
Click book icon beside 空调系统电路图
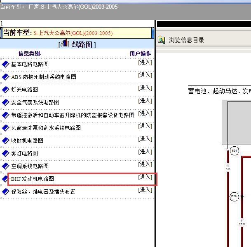(x=5, y=166)
